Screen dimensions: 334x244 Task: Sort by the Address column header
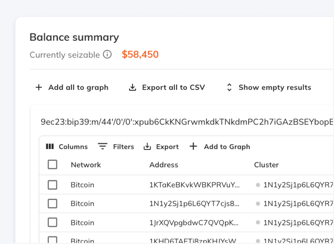coord(164,165)
